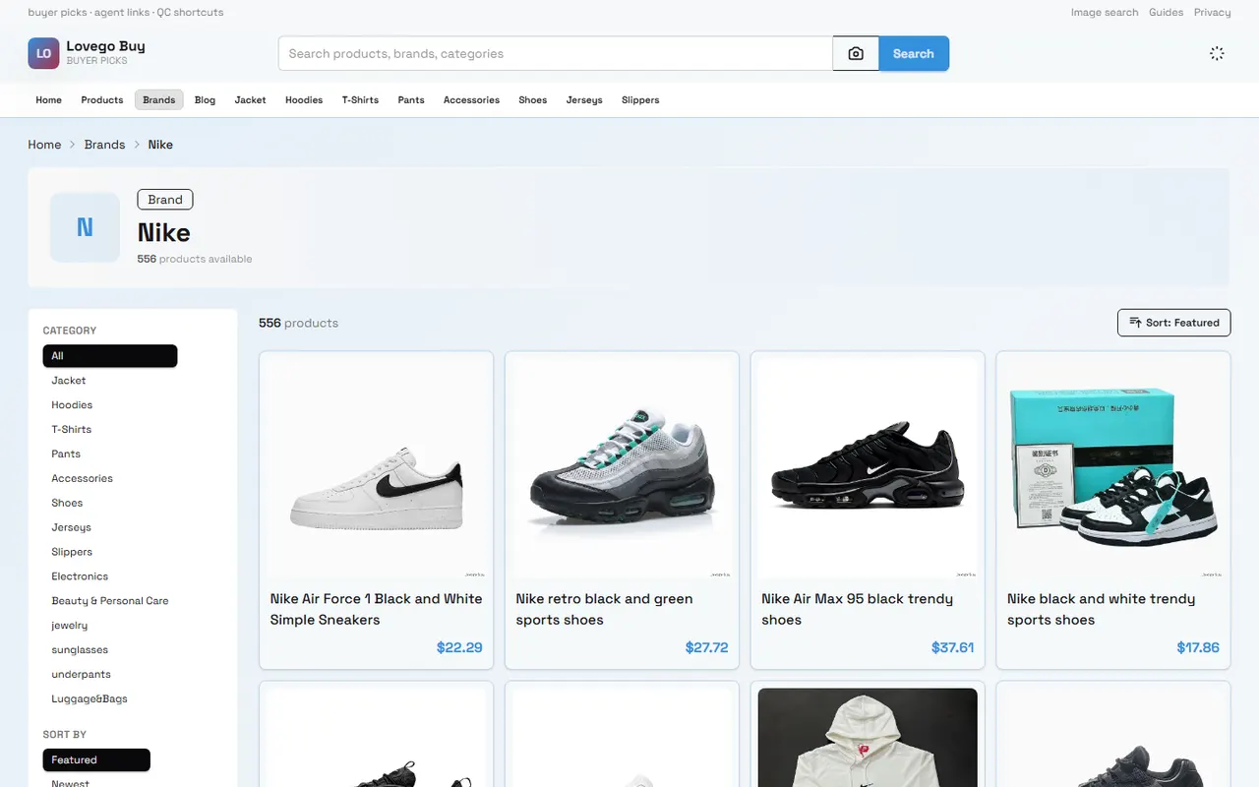Open the Image search link
The image size is (1259, 787).
(x=1105, y=13)
